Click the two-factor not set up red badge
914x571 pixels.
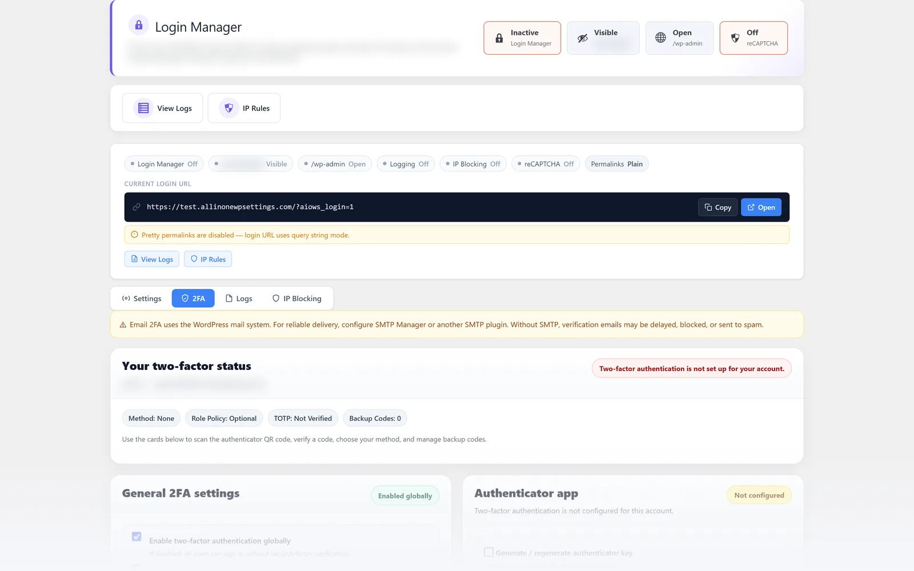[692, 369]
